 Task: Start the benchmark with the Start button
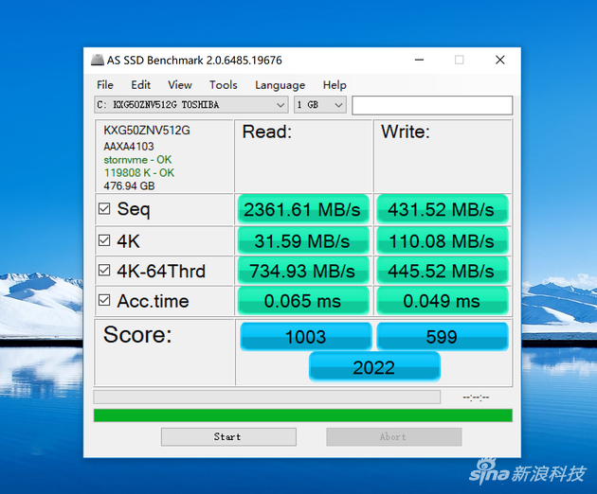tap(228, 436)
